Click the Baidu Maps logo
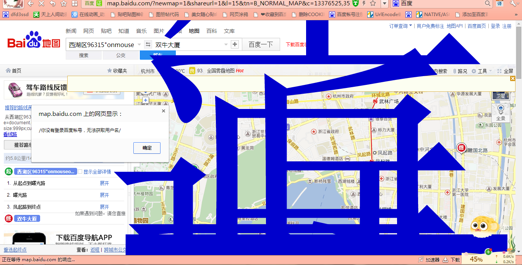The height and width of the screenshot is (265, 522). click(34, 40)
